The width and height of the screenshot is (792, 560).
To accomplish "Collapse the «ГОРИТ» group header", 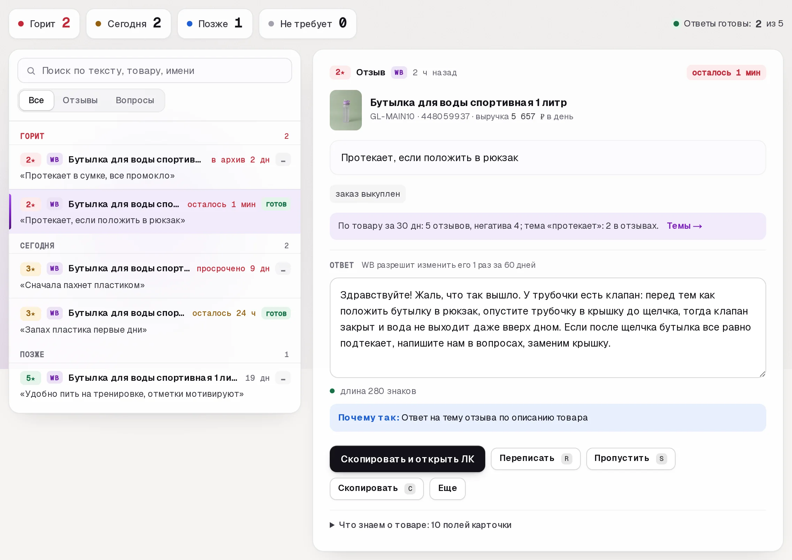I will pyautogui.click(x=154, y=136).
